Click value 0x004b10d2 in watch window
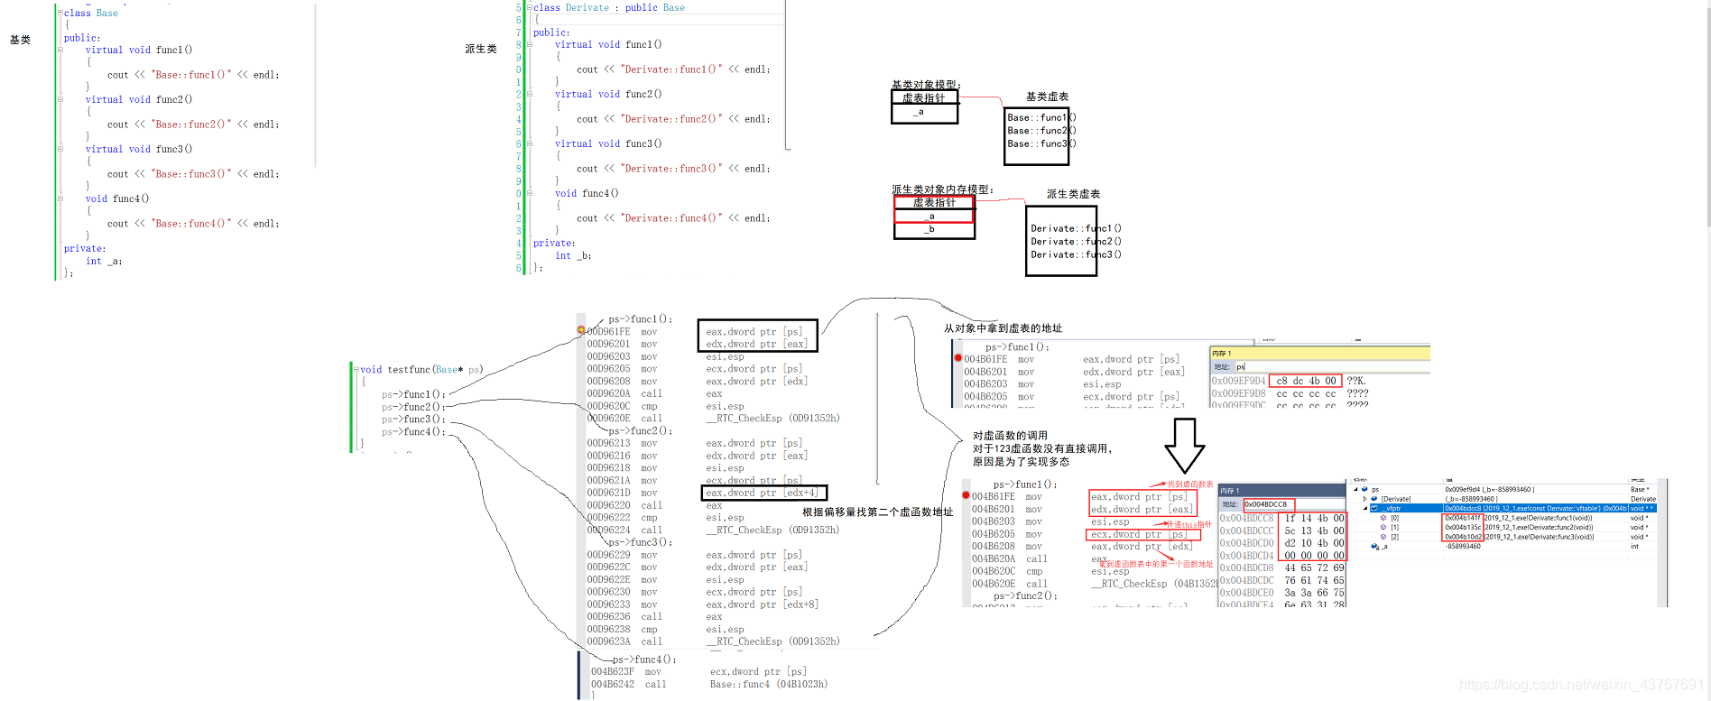The height and width of the screenshot is (701, 1711). (1463, 537)
